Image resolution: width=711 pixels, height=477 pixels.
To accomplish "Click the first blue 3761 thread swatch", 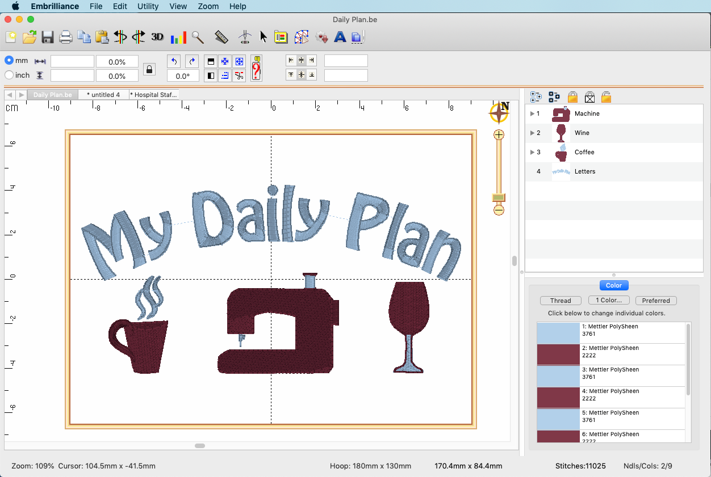I will click(x=558, y=333).
